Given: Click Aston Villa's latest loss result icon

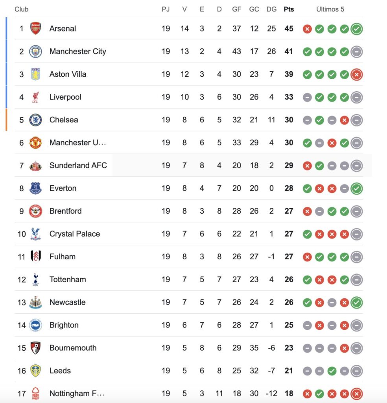Looking at the screenshot, I should tap(357, 74).
